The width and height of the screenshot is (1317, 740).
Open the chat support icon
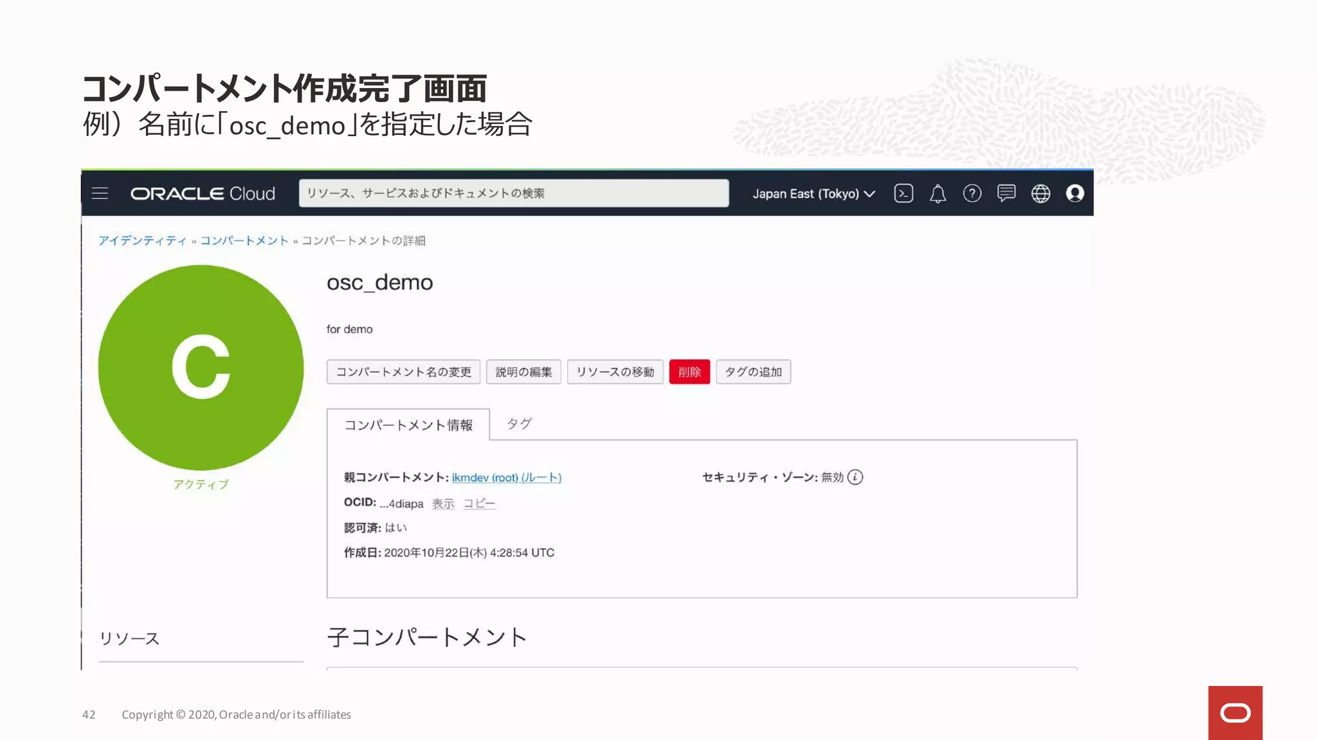tap(1006, 193)
